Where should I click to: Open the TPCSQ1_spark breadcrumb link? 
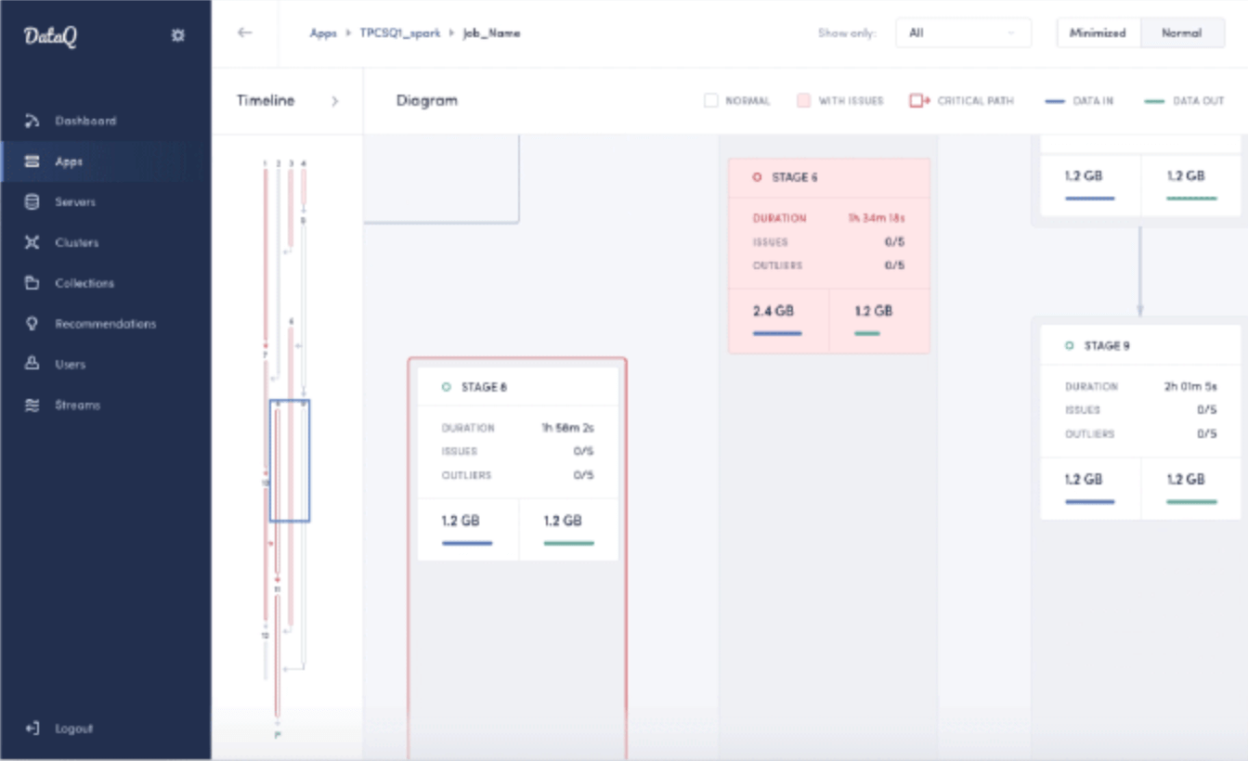point(399,32)
